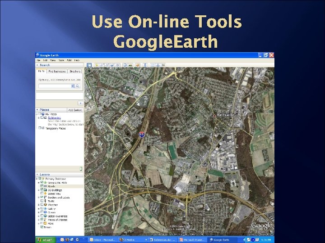Select the Primary Database layer row
The image size is (325, 243).
click(x=56, y=179)
